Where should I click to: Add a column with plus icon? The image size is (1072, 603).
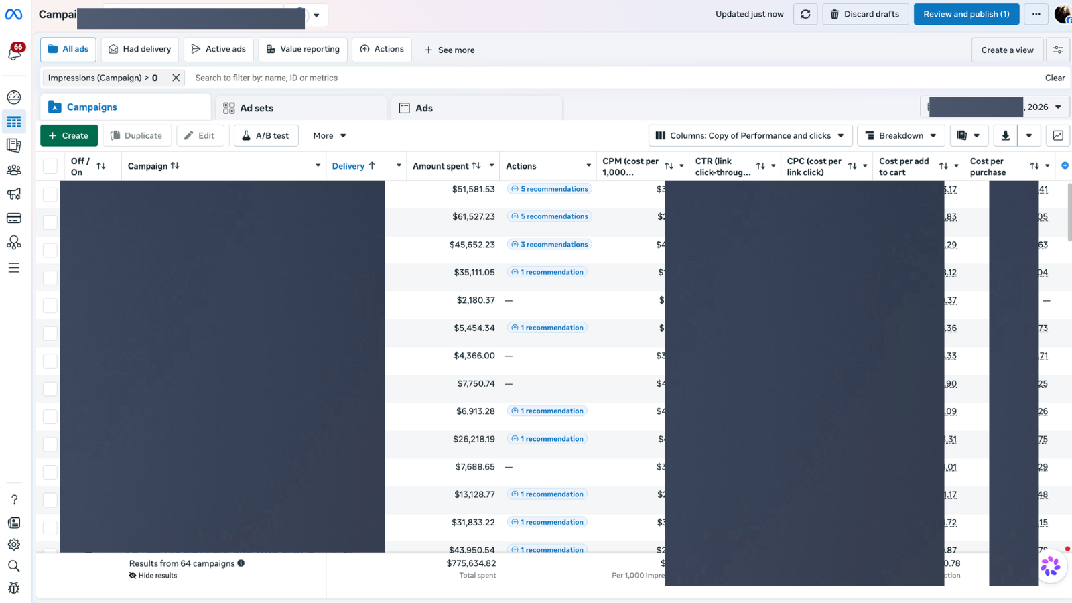click(1065, 165)
